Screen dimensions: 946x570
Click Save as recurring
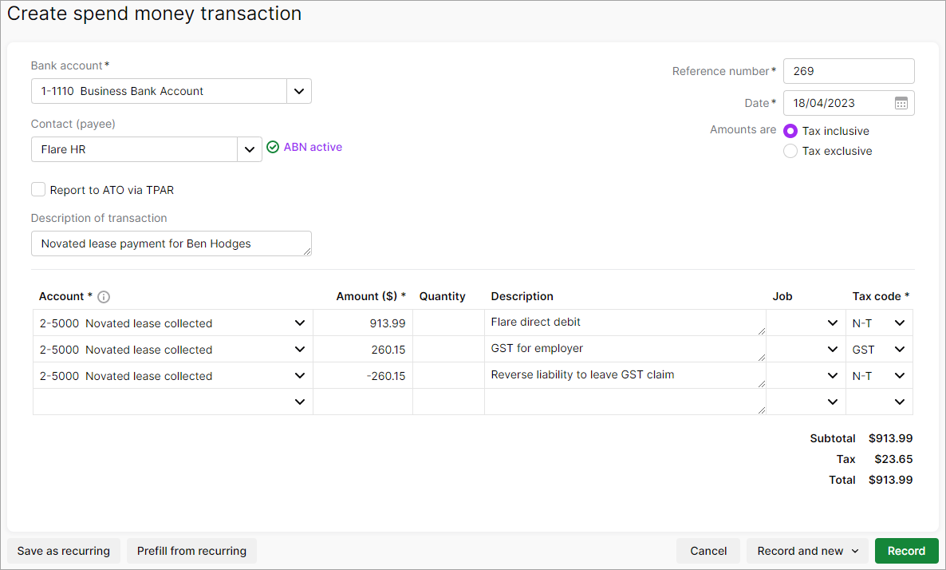pyautogui.click(x=64, y=551)
